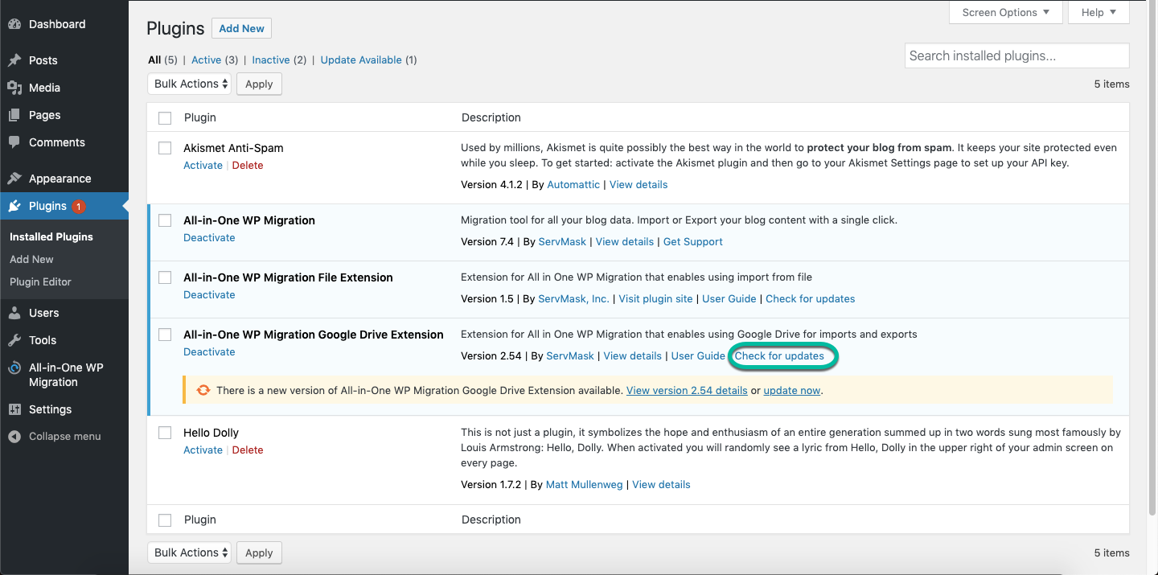Click the Comments speech bubble icon
Image resolution: width=1158 pixels, height=575 pixels.
click(x=14, y=142)
